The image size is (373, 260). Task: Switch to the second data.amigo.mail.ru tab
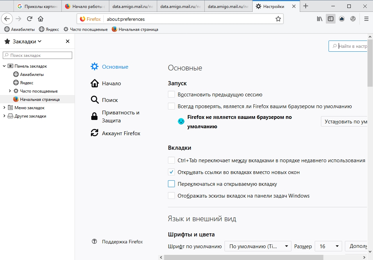click(x=180, y=7)
